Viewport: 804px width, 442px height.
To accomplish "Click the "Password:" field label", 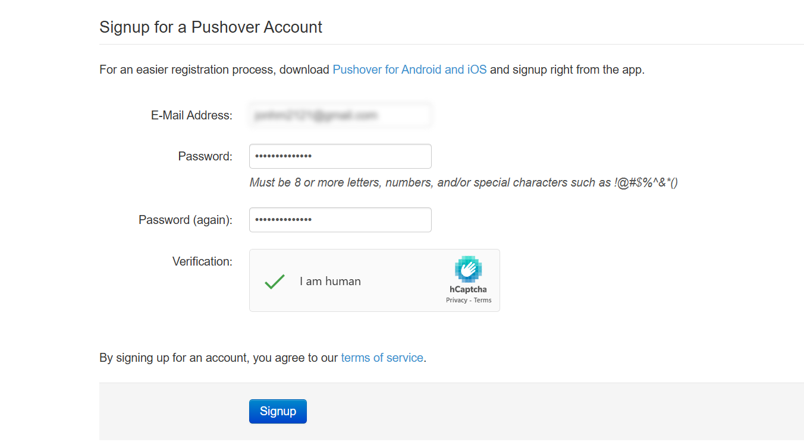I will [x=205, y=156].
